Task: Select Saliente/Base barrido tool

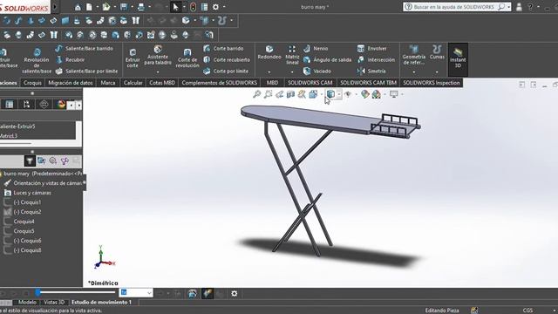Action: point(85,49)
